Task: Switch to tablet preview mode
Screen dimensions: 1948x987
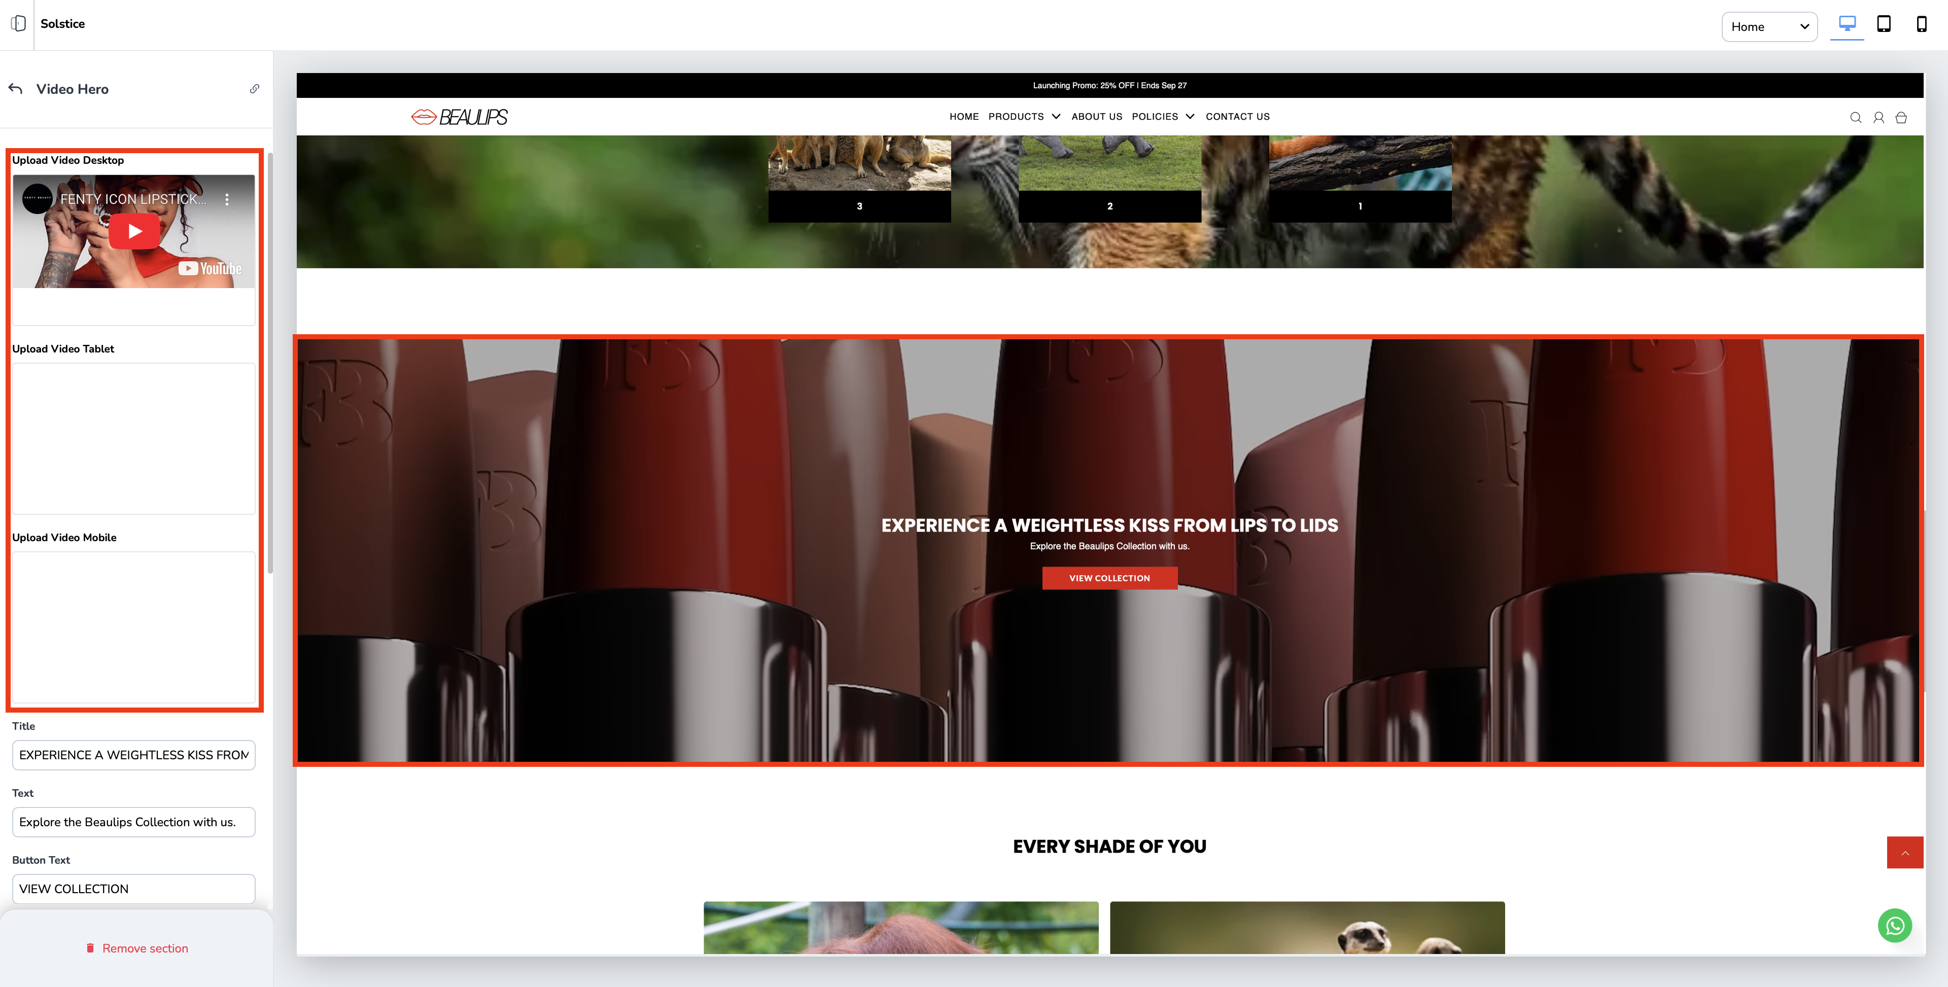Action: (x=1884, y=24)
